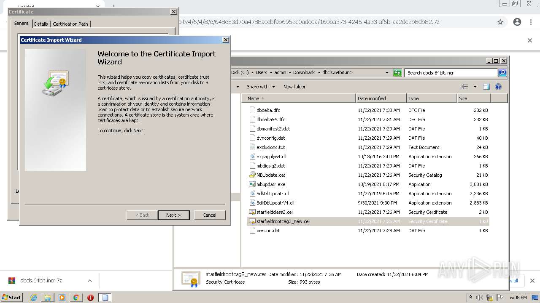Bookmark this page with the star icon
Viewport: 540px width, 303px height.
(500, 22)
